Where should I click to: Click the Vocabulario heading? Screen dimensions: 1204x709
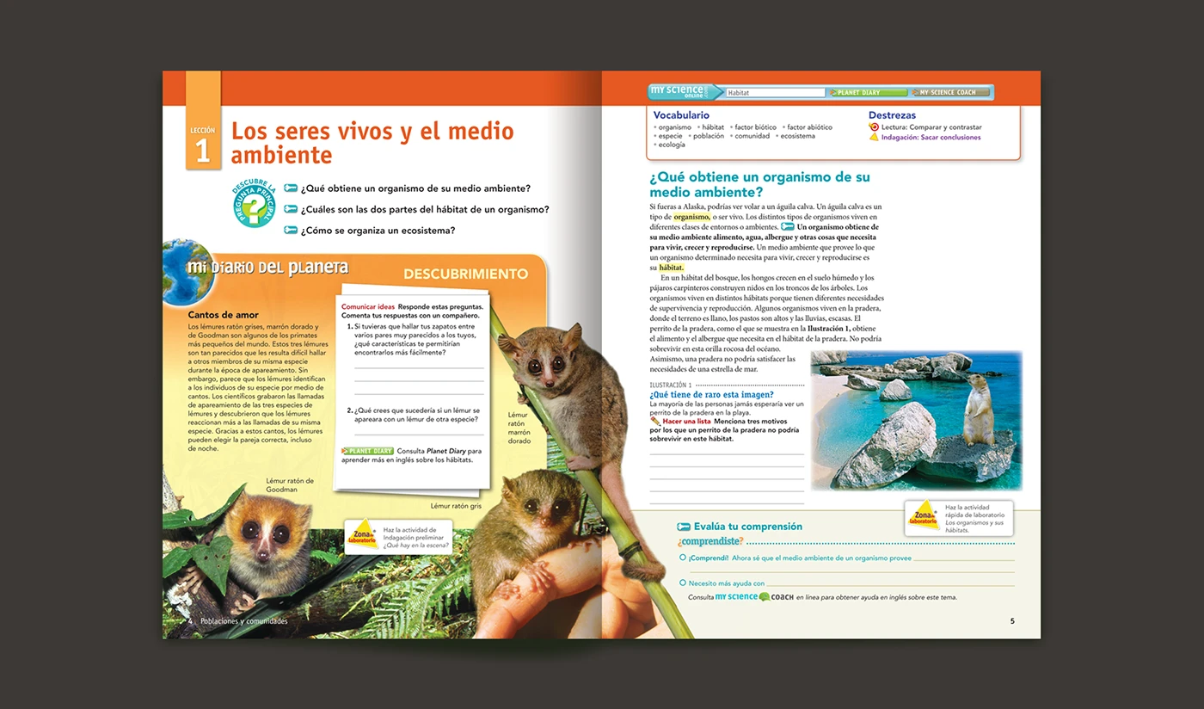click(681, 115)
